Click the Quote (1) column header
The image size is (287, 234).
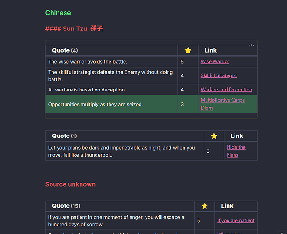pos(65,136)
